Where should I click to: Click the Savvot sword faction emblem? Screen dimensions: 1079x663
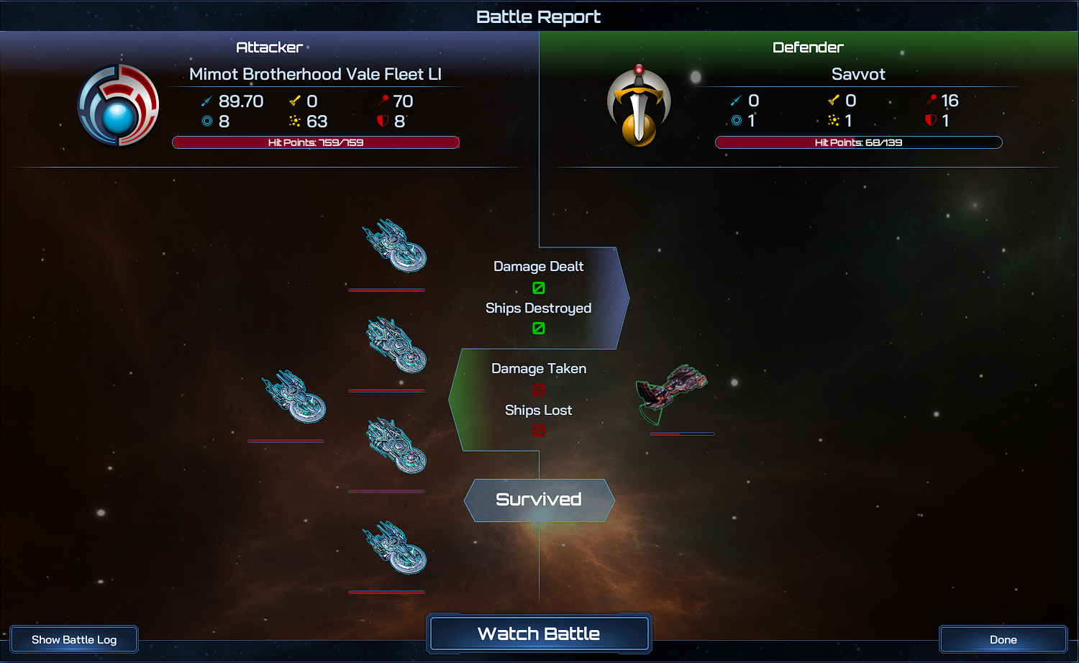tap(639, 106)
